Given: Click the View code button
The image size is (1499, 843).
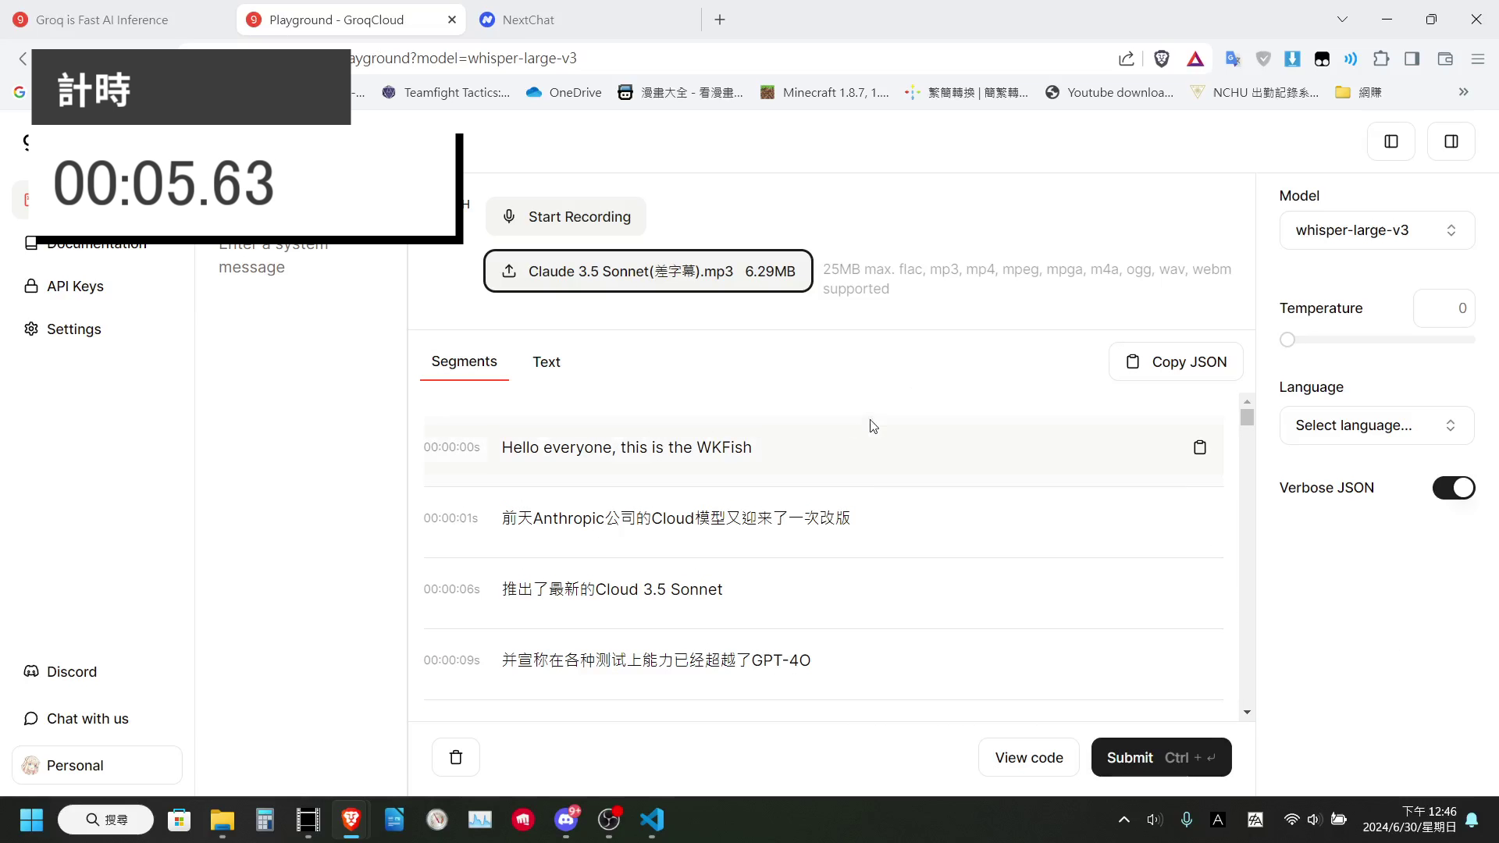Looking at the screenshot, I should tap(1029, 757).
